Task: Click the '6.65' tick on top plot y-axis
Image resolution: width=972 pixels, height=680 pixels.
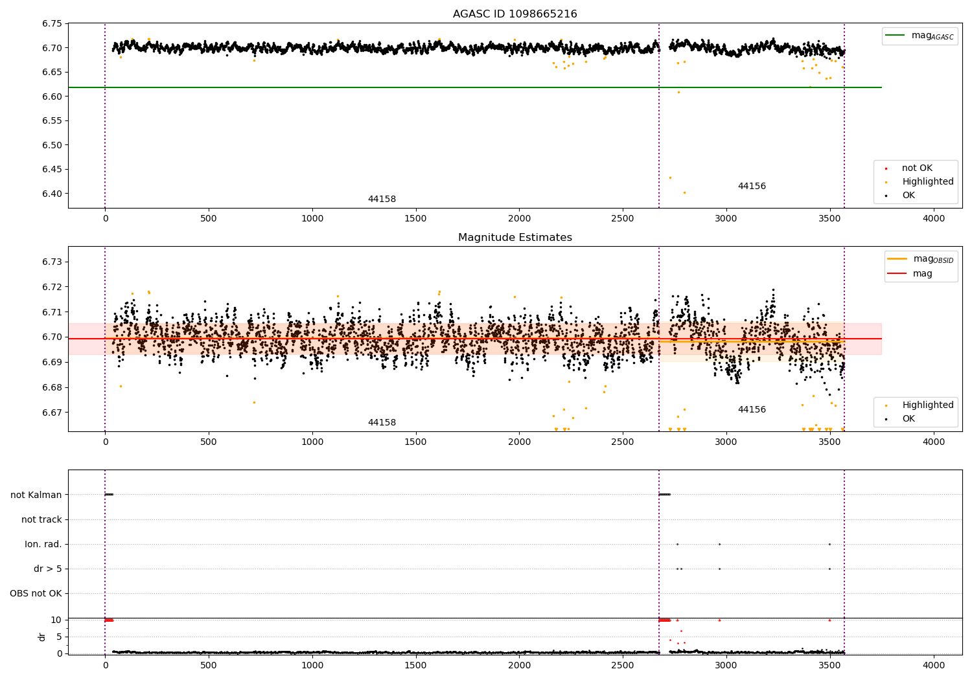Action: point(52,72)
